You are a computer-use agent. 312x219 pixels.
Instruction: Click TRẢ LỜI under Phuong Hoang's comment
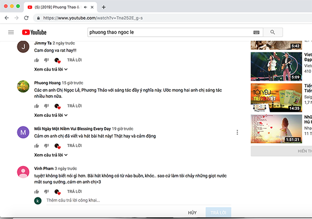click(x=74, y=106)
